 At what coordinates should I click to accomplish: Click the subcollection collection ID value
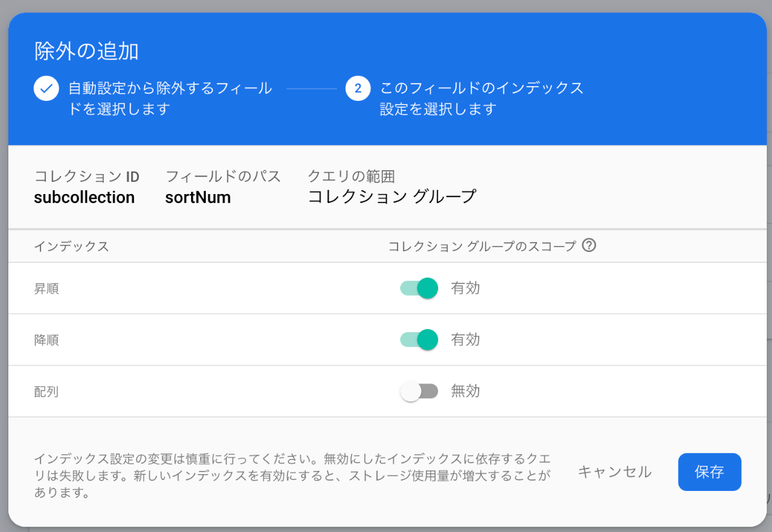(x=84, y=197)
